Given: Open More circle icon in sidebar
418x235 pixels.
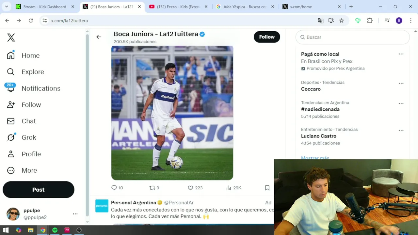Looking at the screenshot, I should point(11,170).
